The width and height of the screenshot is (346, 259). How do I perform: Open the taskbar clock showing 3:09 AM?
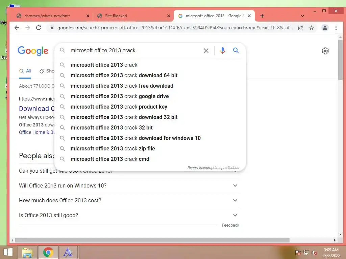331,253
